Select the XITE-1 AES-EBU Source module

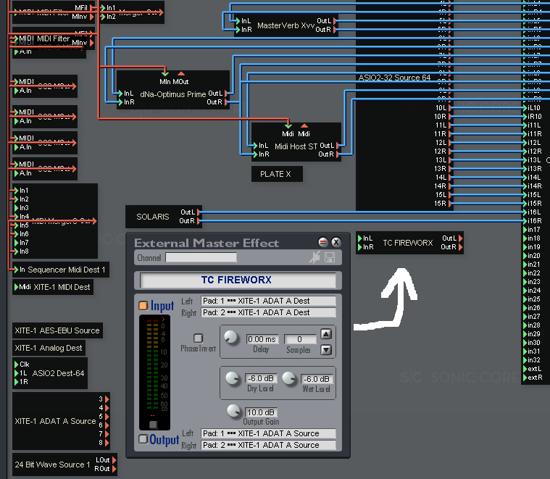click(57, 330)
